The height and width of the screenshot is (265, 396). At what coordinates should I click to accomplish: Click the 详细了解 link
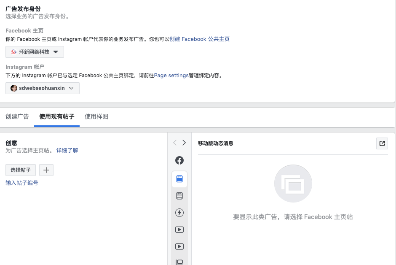67,151
